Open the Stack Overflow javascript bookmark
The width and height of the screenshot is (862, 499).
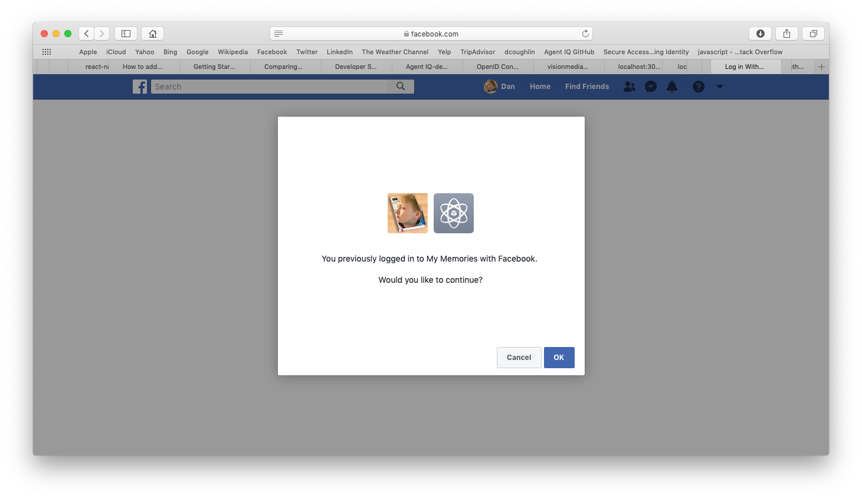click(740, 52)
